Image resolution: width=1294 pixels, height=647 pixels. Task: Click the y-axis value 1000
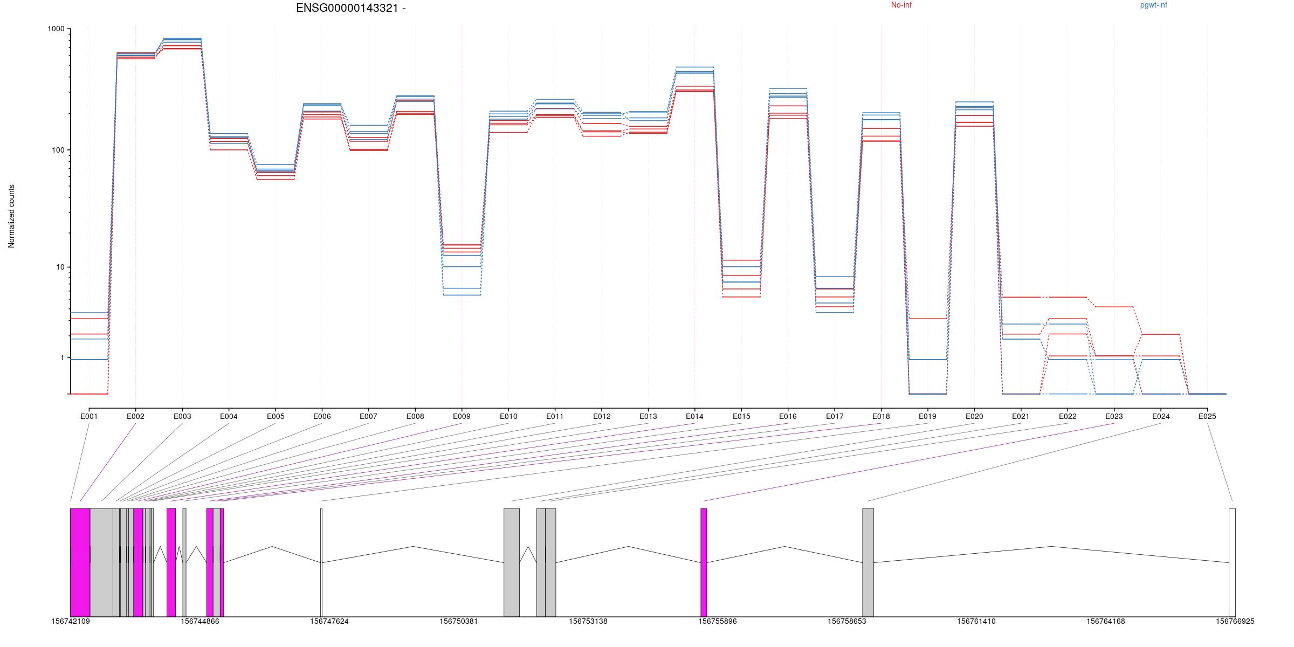tap(56, 29)
